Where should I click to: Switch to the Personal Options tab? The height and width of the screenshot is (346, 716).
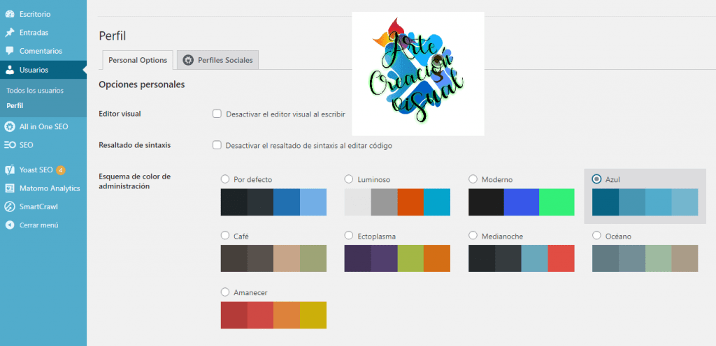pyautogui.click(x=138, y=60)
